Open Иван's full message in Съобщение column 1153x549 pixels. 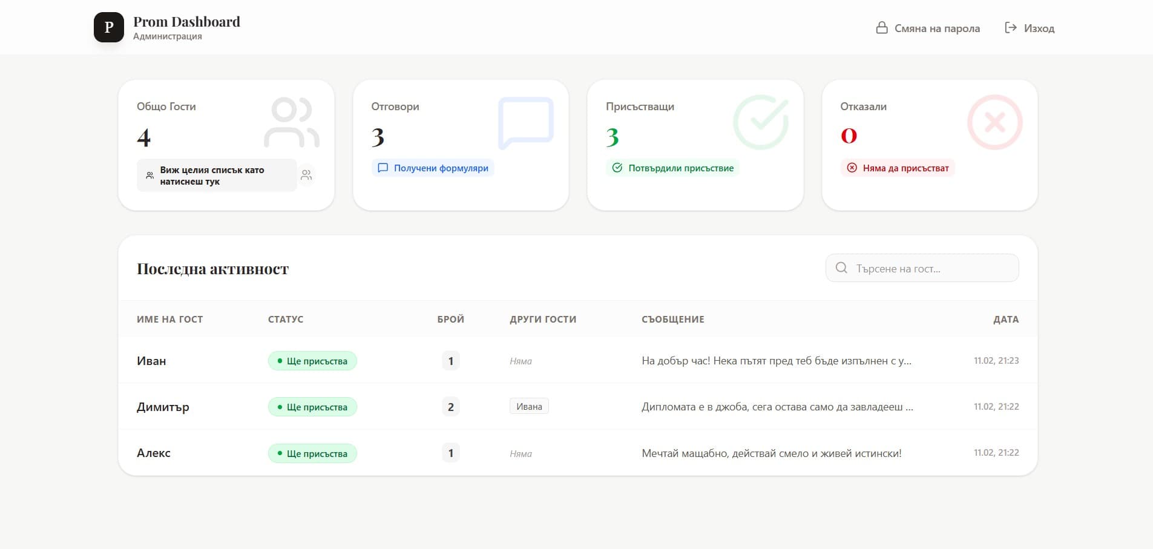(777, 360)
